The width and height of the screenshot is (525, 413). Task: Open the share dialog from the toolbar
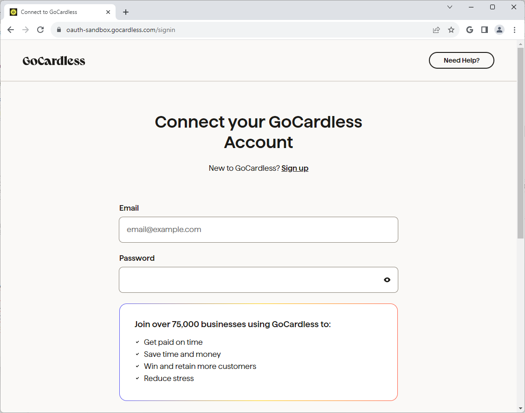coord(436,29)
